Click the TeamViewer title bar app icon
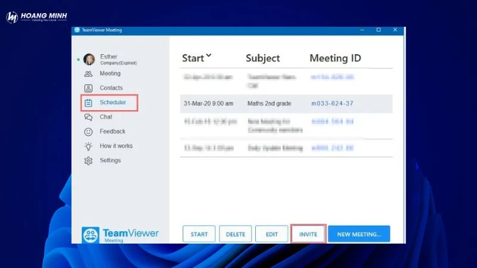The image size is (477, 268). point(77,30)
